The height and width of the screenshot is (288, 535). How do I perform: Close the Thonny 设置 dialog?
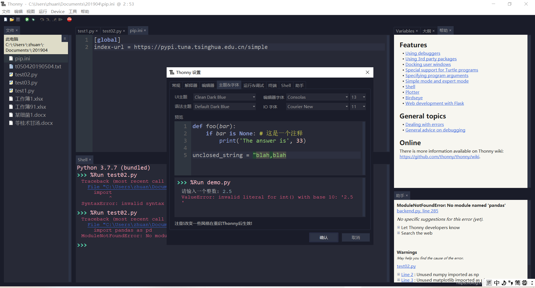pyautogui.click(x=368, y=72)
